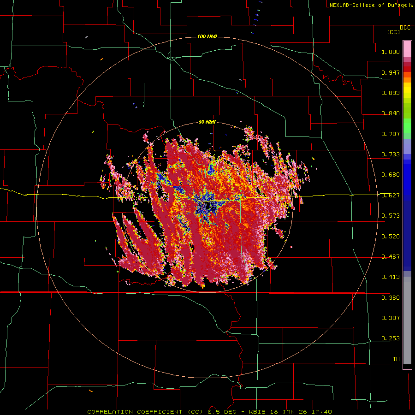The height and width of the screenshot is (415, 415).
Task: Select the 0.787 scale value
Action: pos(391,134)
